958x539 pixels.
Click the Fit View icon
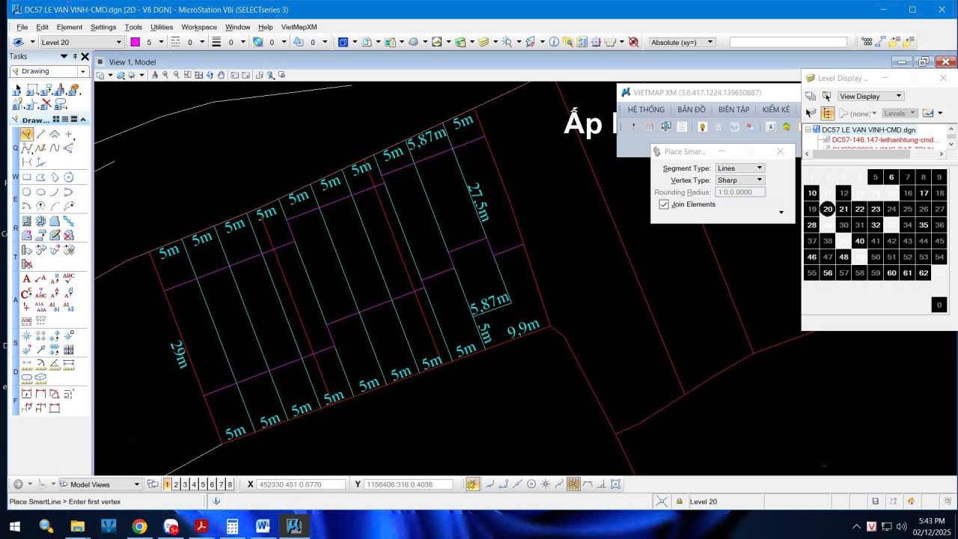pyautogui.click(x=198, y=75)
